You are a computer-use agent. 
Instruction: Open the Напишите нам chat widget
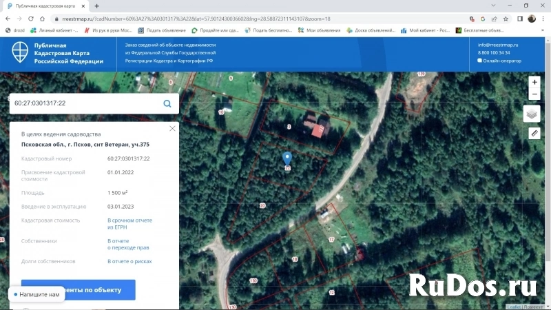pyautogui.click(x=36, y=294)
